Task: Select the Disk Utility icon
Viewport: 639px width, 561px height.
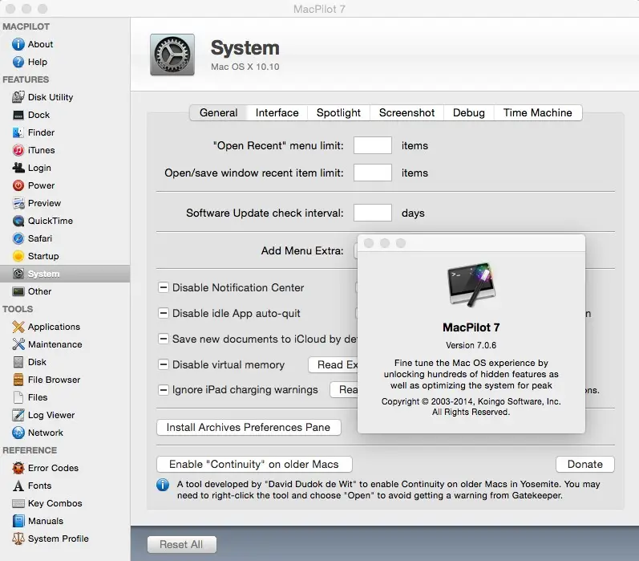Action: pos(18,97)
